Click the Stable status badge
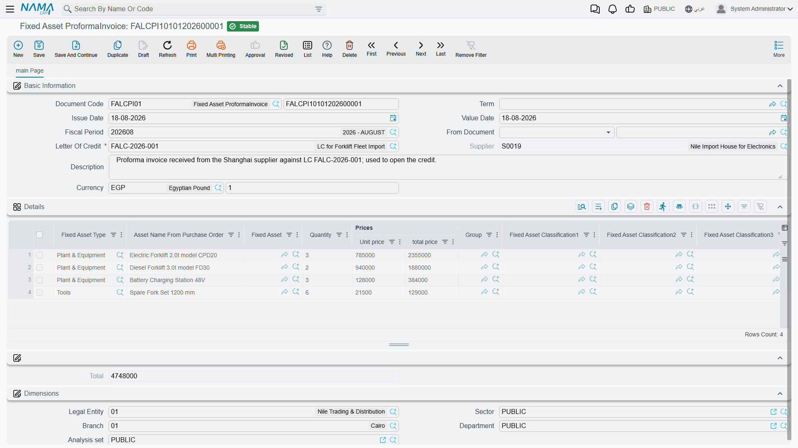The height and width of the screenshot is (448, 798). coord(243,26)
